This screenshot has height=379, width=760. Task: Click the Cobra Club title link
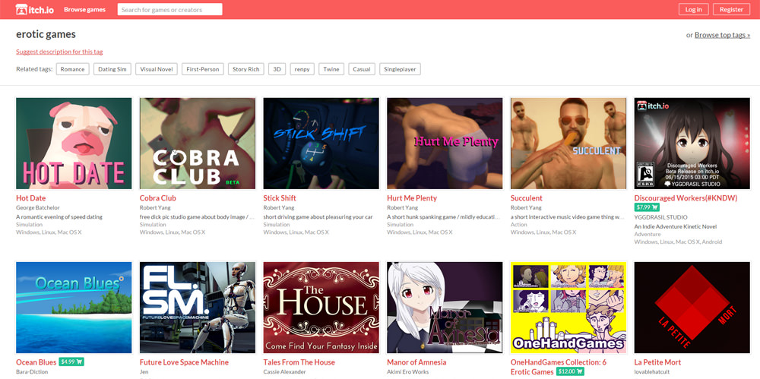[x=157, y=198]
